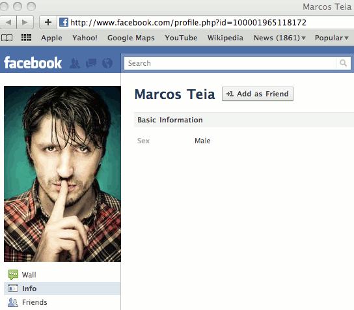Click the Marcos Teia window title
The height and width of the screenshot is (310, 354).
pos(327,7)
